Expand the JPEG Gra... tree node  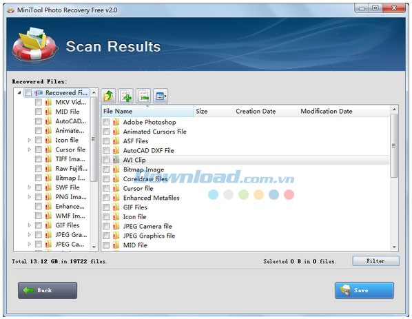(30, 235)
